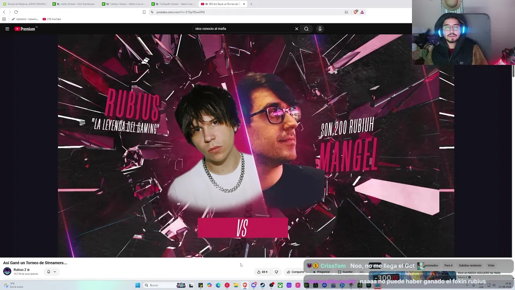Open Microsoft Edge from the taskbar

[x=218, y=285]
